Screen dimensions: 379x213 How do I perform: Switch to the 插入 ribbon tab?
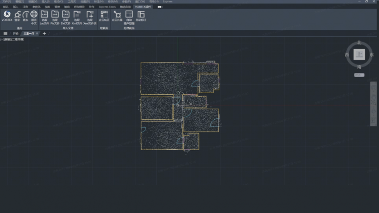click(16, 7)
